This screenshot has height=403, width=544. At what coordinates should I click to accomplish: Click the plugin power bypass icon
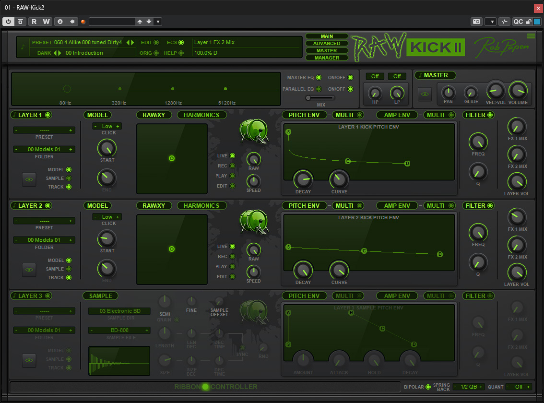click(x=8, y=22)
